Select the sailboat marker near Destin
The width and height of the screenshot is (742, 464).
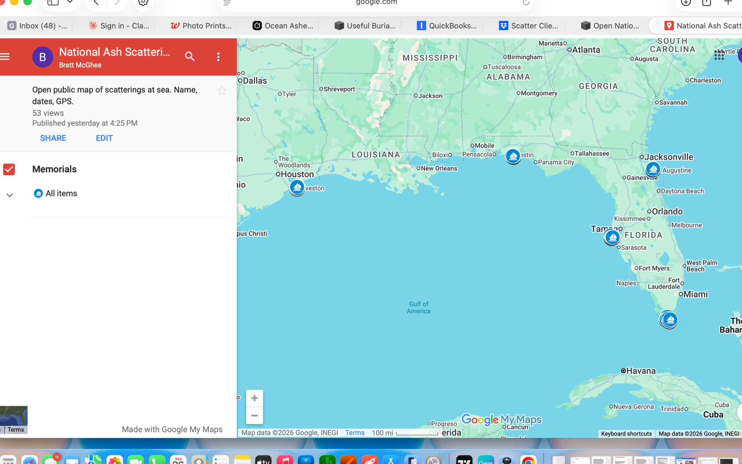[x=513, y=156]
